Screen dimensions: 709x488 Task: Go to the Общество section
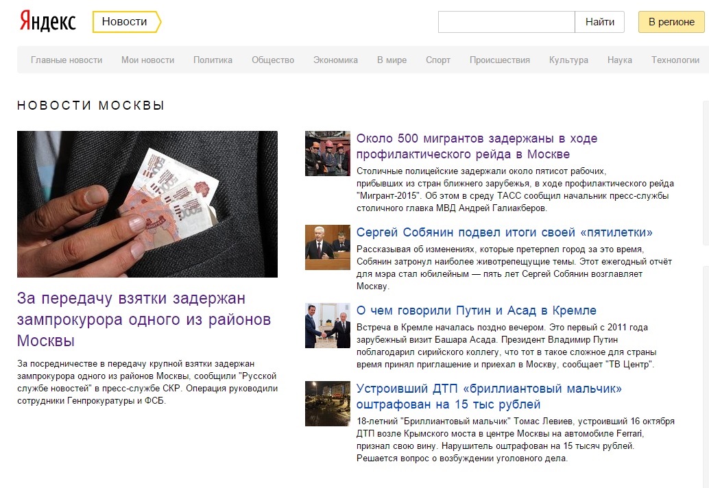click(273, 60)
